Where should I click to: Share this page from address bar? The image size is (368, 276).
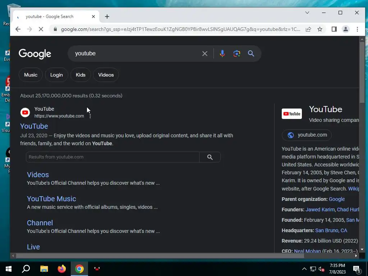(x=308, y=29)
